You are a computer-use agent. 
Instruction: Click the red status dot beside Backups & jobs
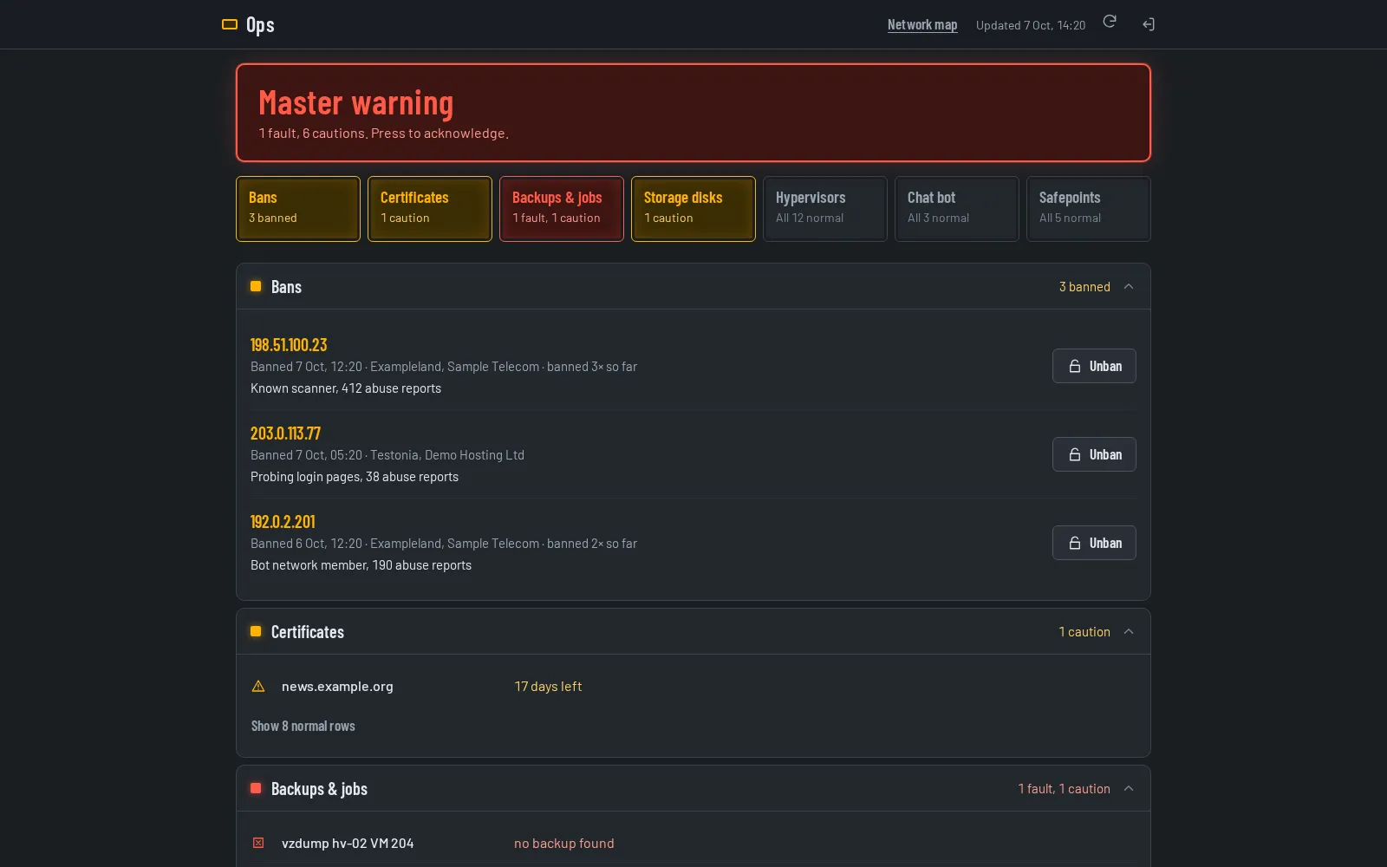click(256, 788)
